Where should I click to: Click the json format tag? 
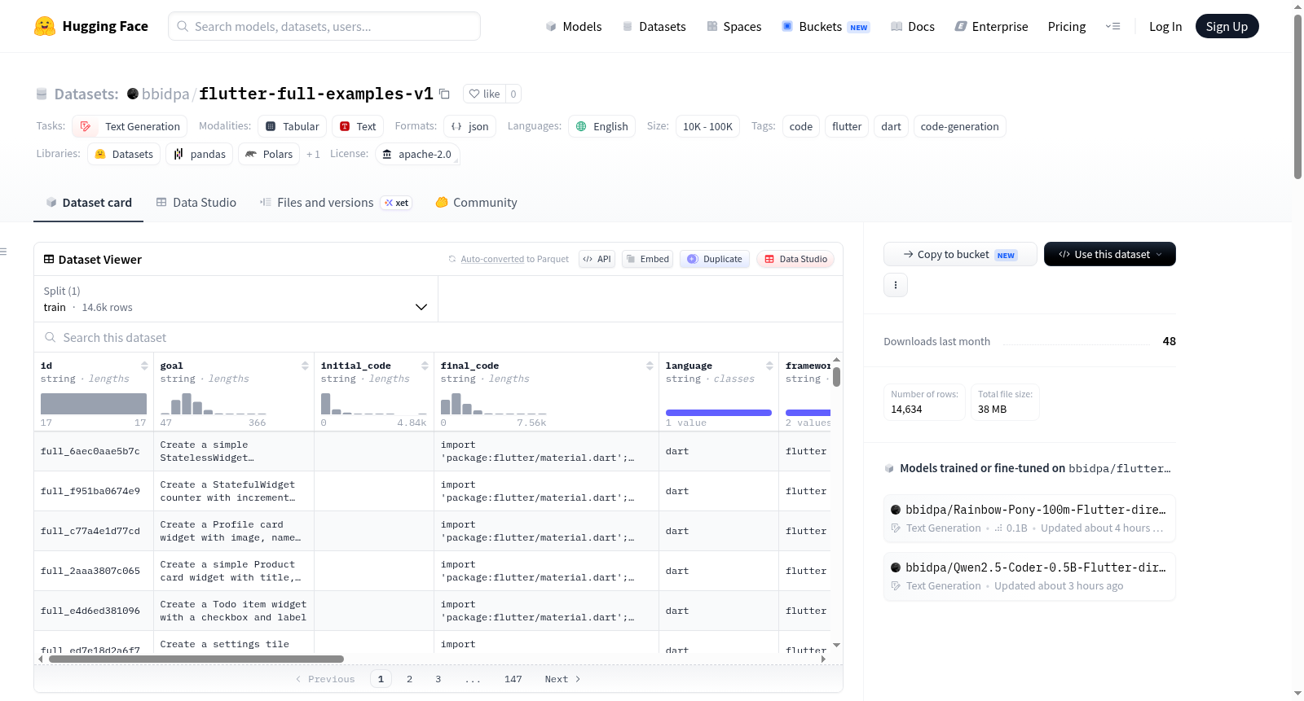470,126
